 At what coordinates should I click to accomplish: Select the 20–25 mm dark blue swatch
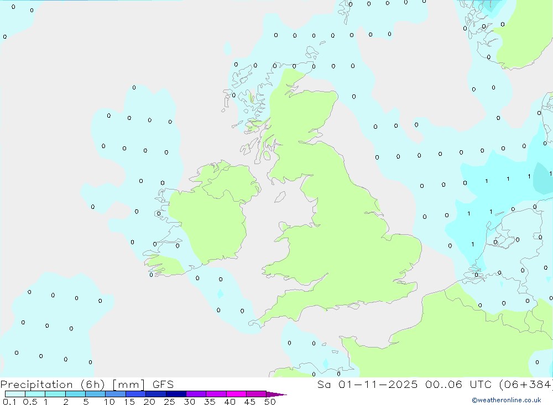pyautogui.click(x=156, y=394)
